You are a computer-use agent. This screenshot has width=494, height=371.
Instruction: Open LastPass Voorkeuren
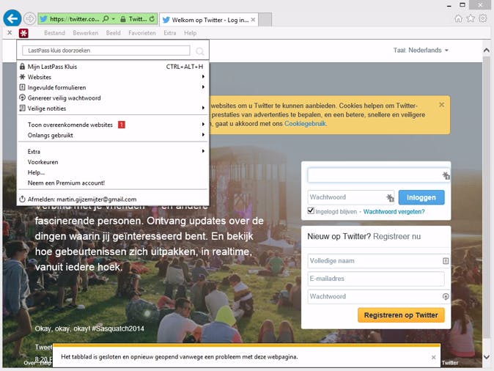(x=113, y=162)
